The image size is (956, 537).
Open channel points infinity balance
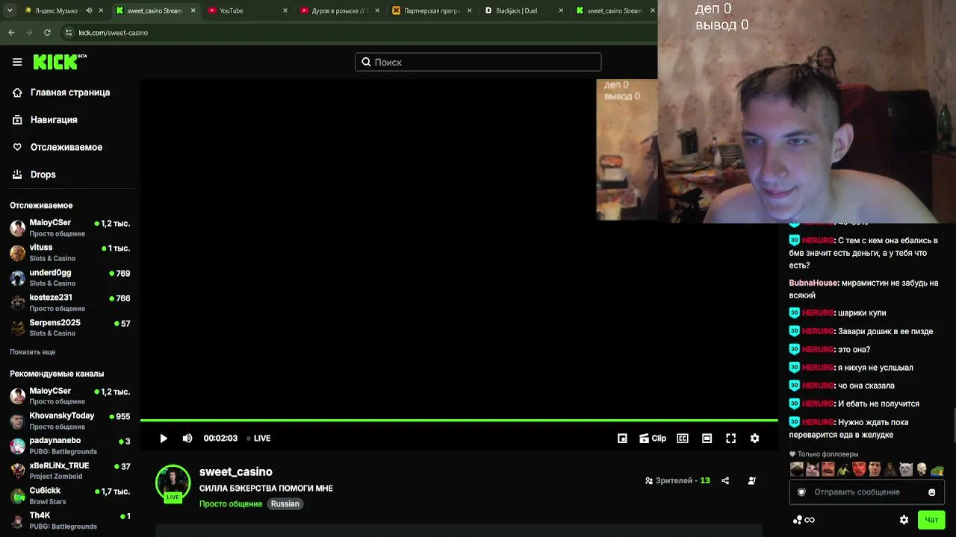tap(804, 520)
